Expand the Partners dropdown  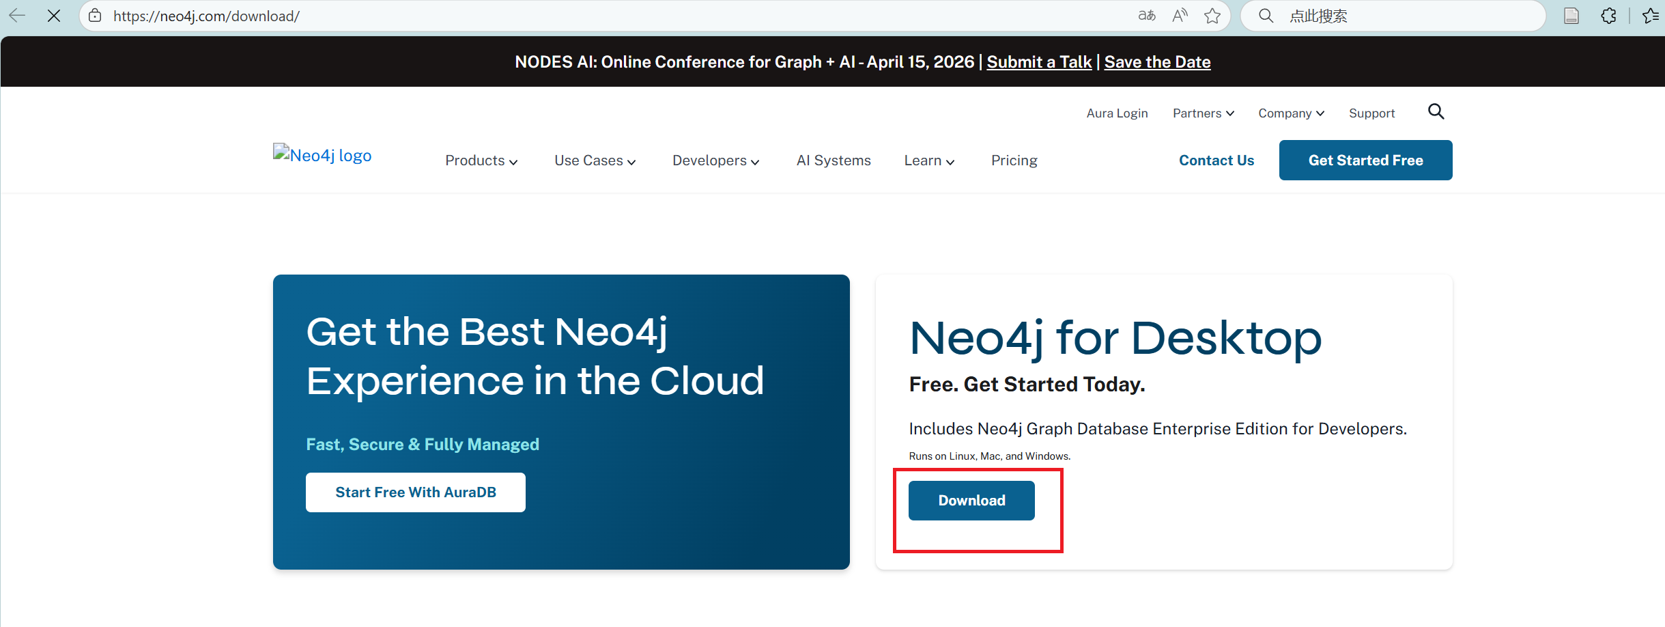tap(1204, 113)
